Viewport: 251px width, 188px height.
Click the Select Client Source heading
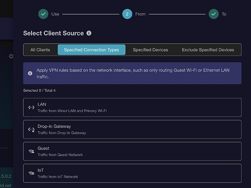click(54, 33)
